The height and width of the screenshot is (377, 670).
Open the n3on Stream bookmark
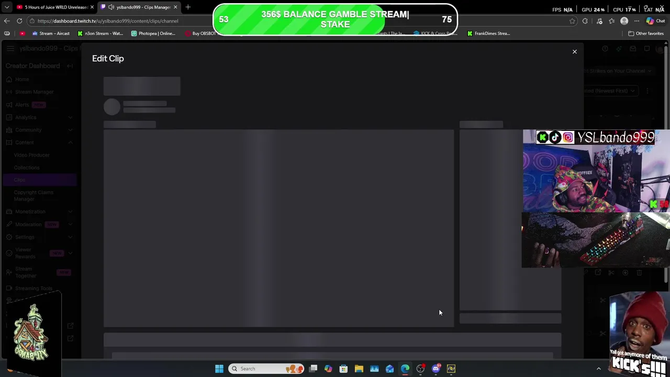coord(100,34)
